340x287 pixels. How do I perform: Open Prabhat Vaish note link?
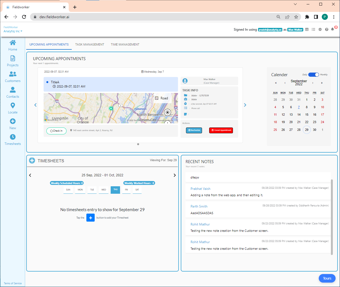[x=200, y=188]
